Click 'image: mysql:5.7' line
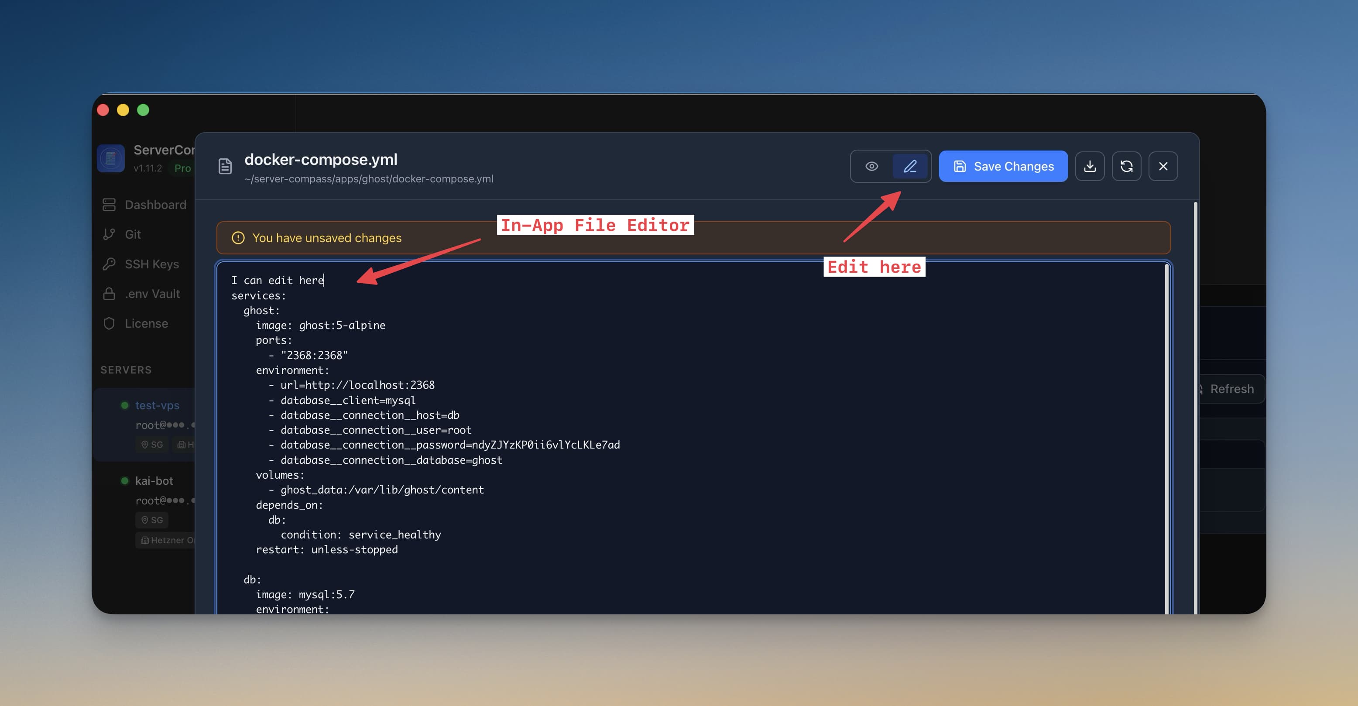The width and height of the screenshot is (1358, 706). [x=305, y=595]
